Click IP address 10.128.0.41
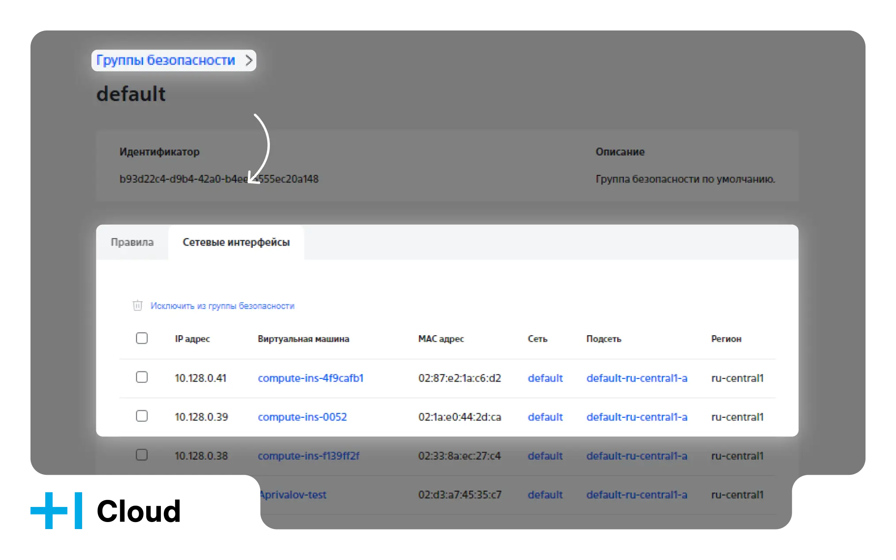 point(201,378)
